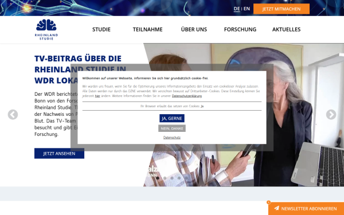Click the JETZT ANSEHEN button
The height and width of the screenshot is (215, 344).
click(59, 153)
